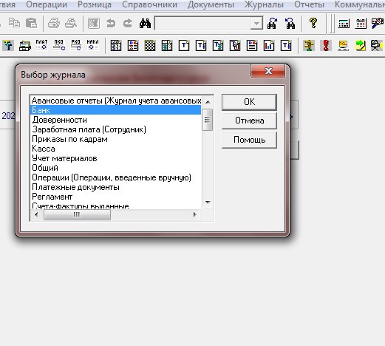Open the Журналы menu
The image size is (385, 346).
(x=264, y=4)
